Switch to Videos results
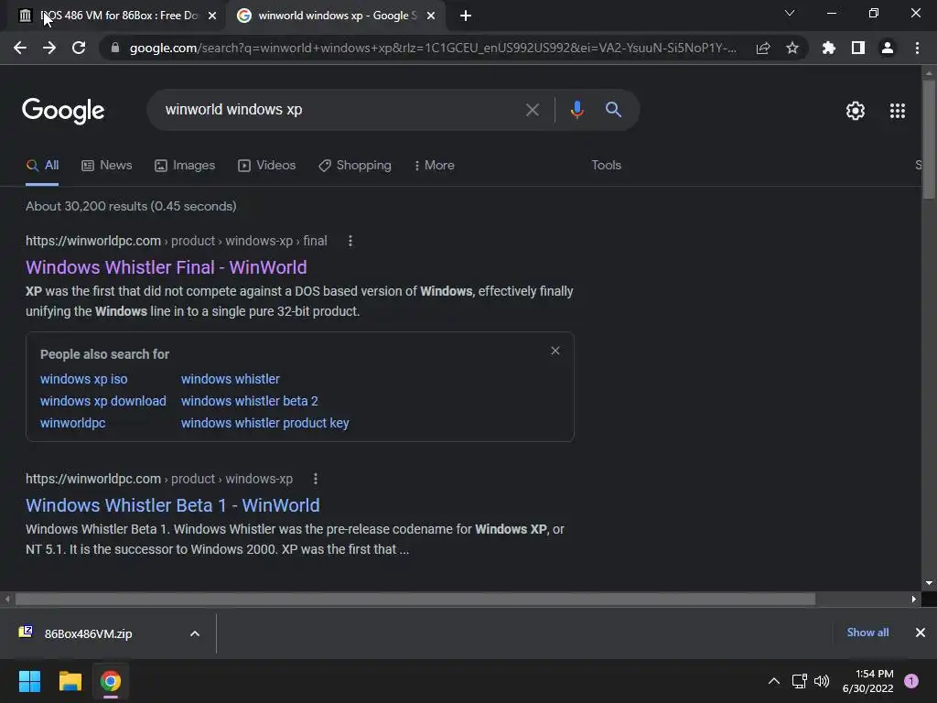937x703 pixels. (x=266, y=166)
